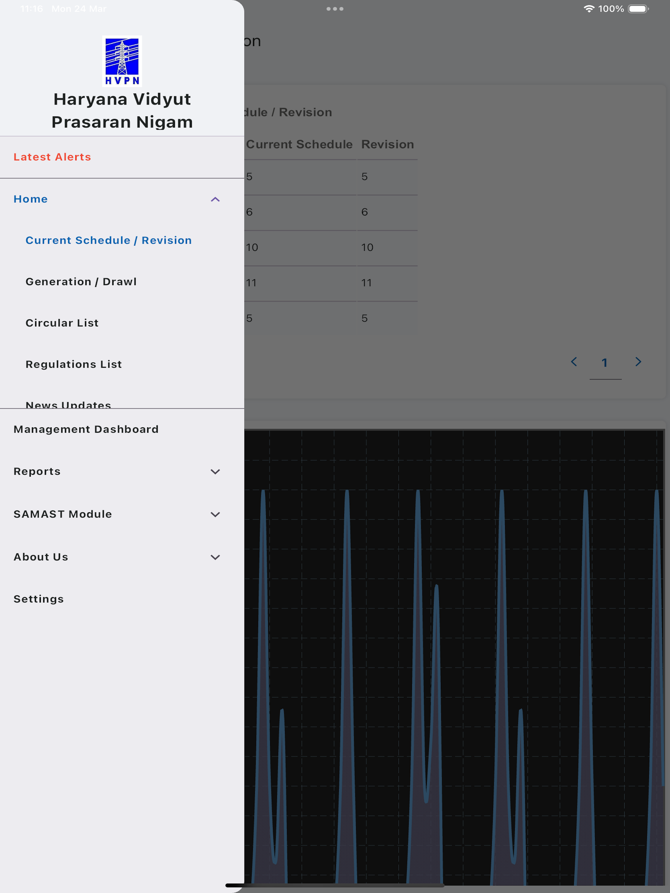Go to Regulations List

[x=73, y=364]
